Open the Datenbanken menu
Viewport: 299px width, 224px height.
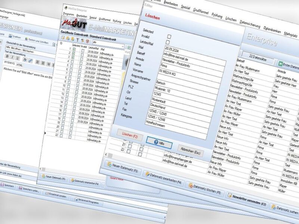point(272,29)
